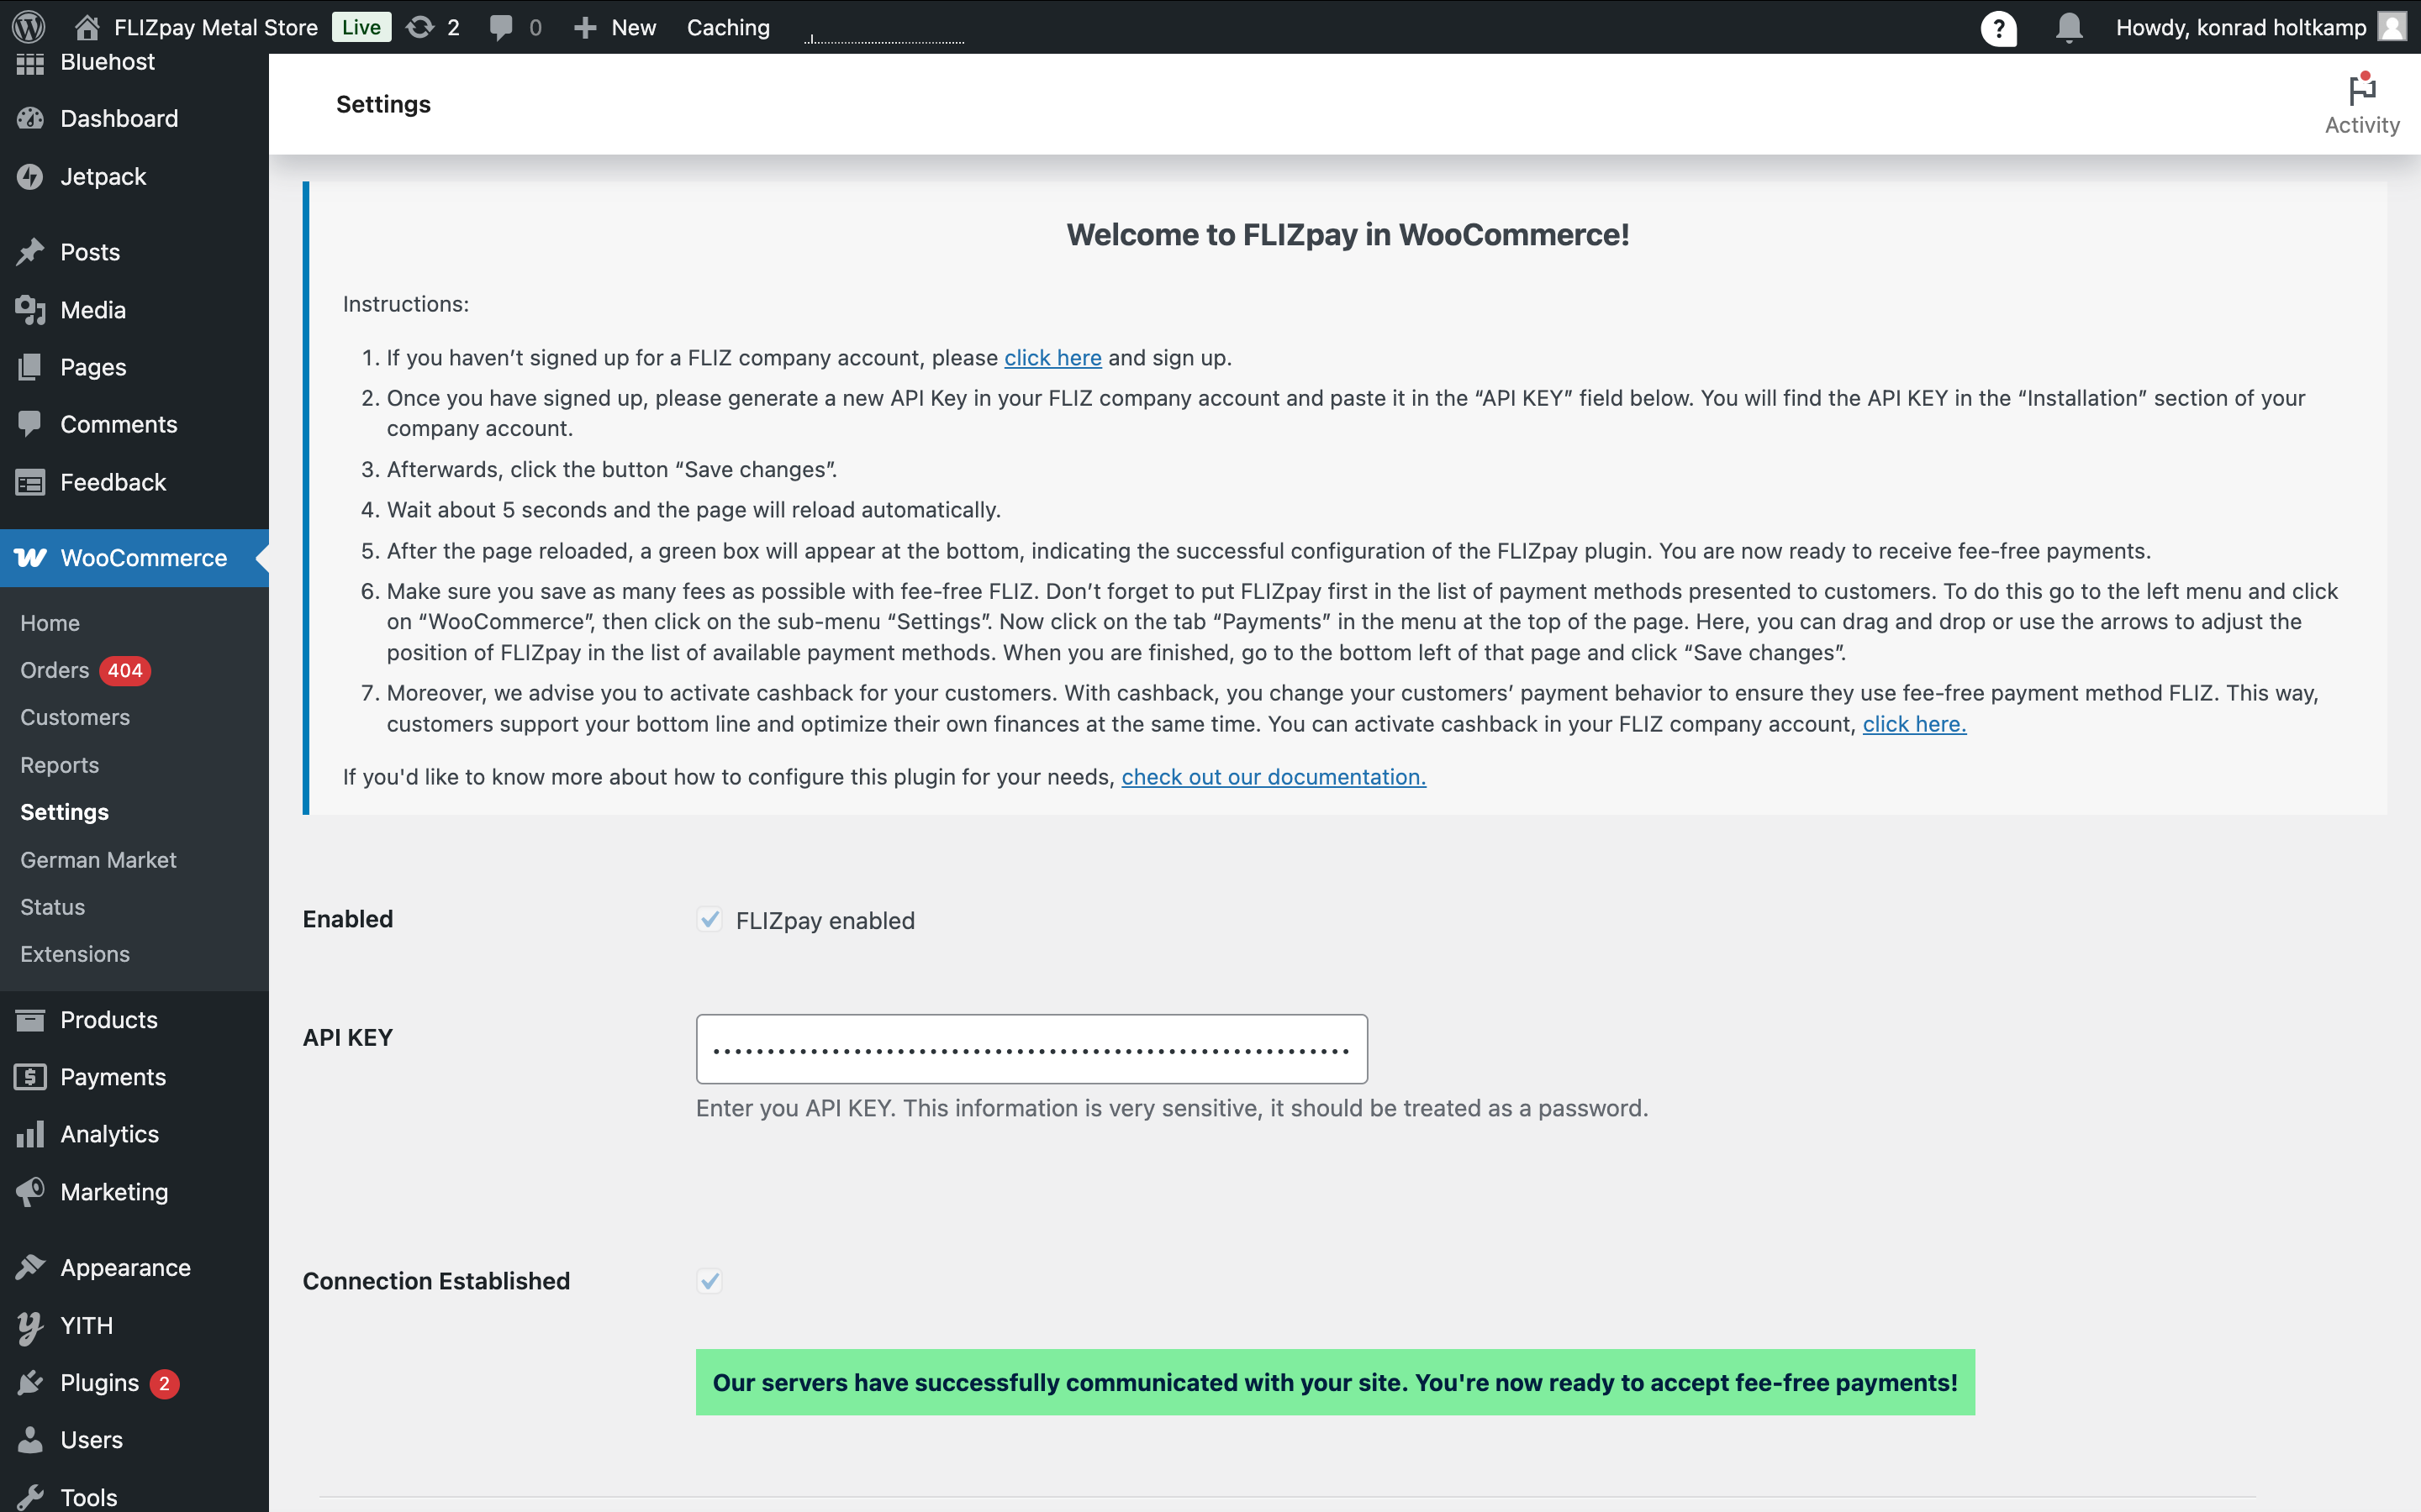Screen dimensions: 2421x1512
Task: Click the Payments dollar icon
Action: (x=30, y=1077)
